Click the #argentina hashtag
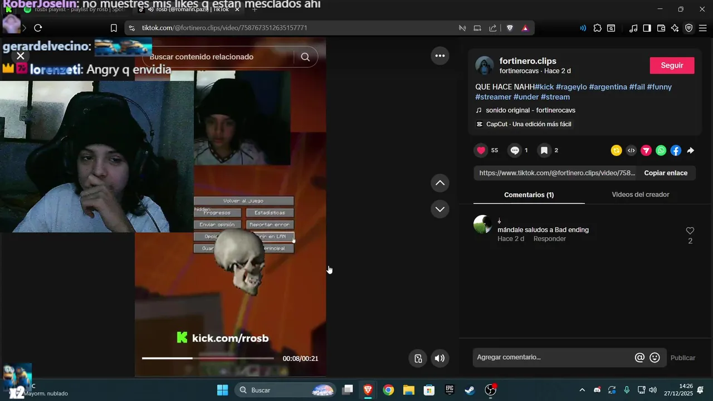The image size is (713, 401). [608, 87]
